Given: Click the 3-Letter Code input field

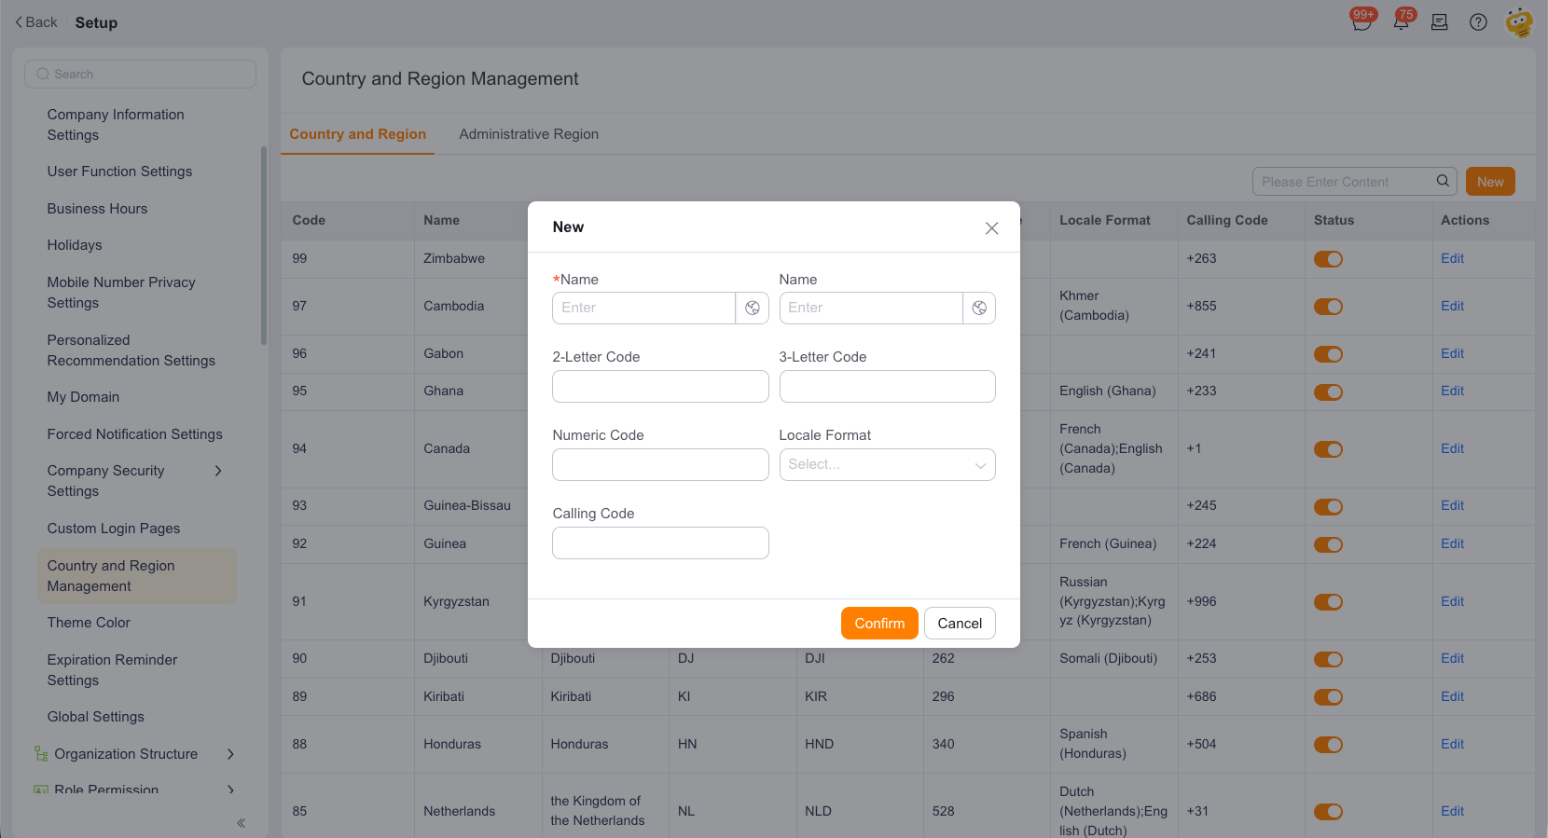Looking at the screenshot, I should 887,386.
